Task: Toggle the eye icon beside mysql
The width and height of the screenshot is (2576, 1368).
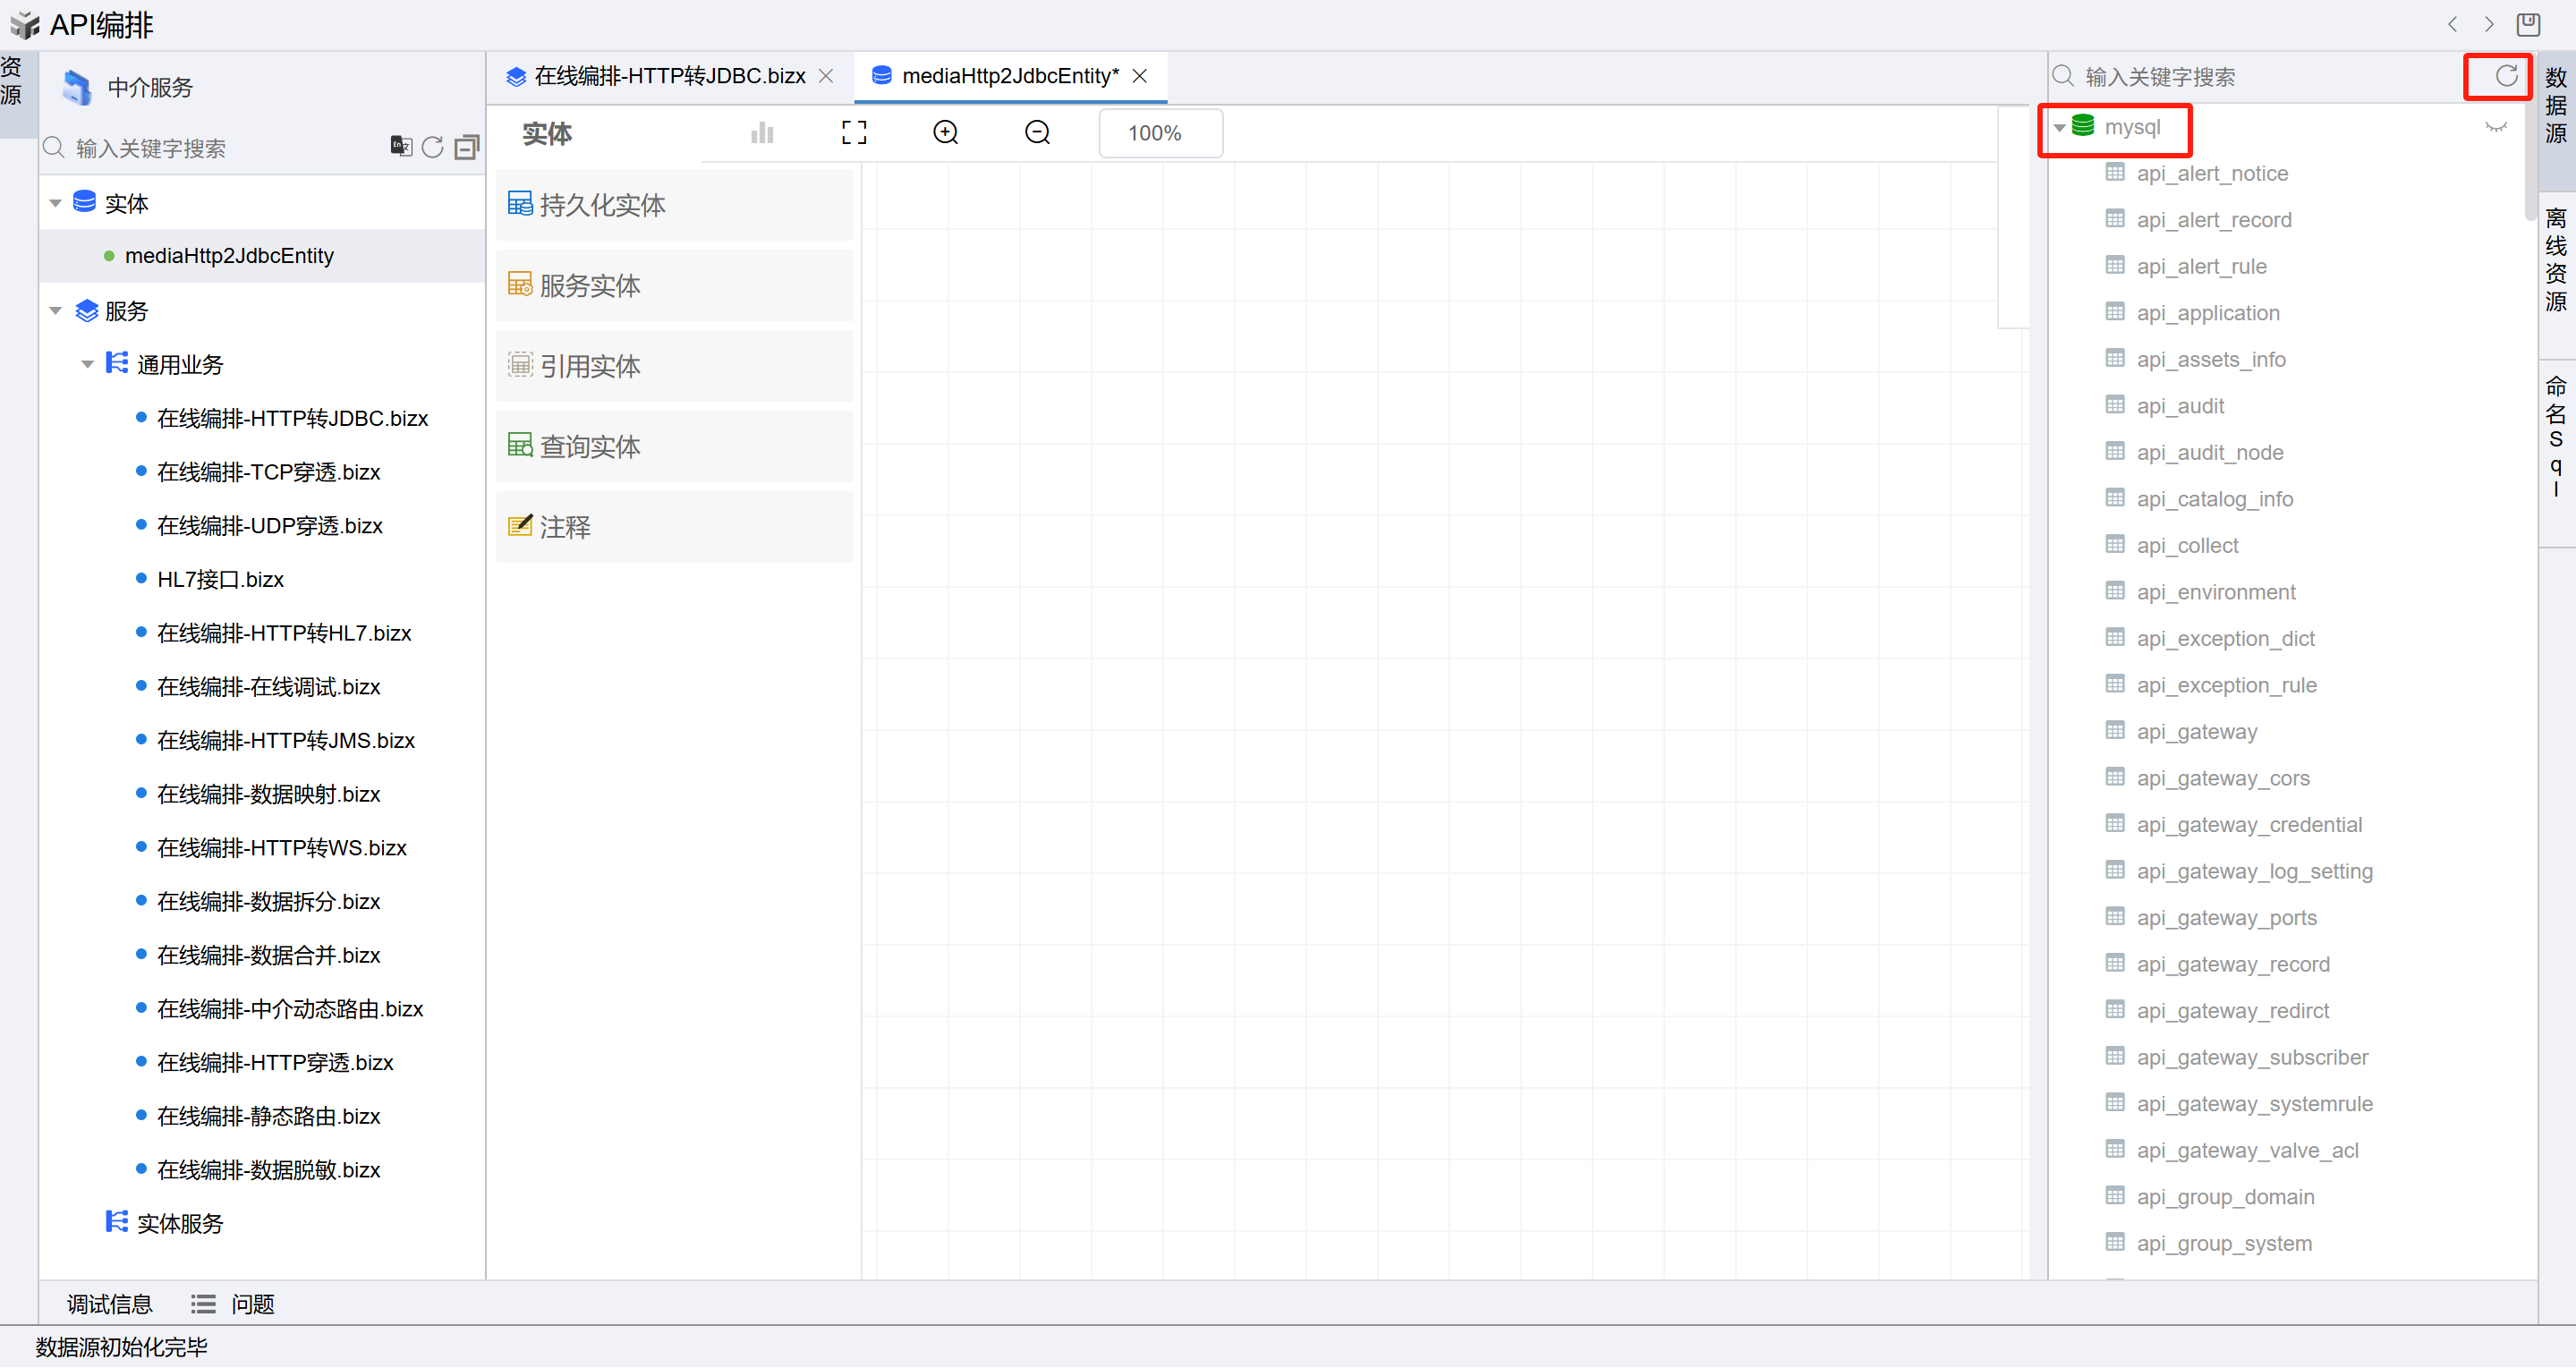Action: tap(2495, 128)
